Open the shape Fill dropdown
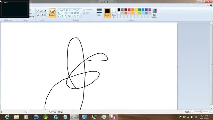Screen dimensions: 213x120 point(87,13)
